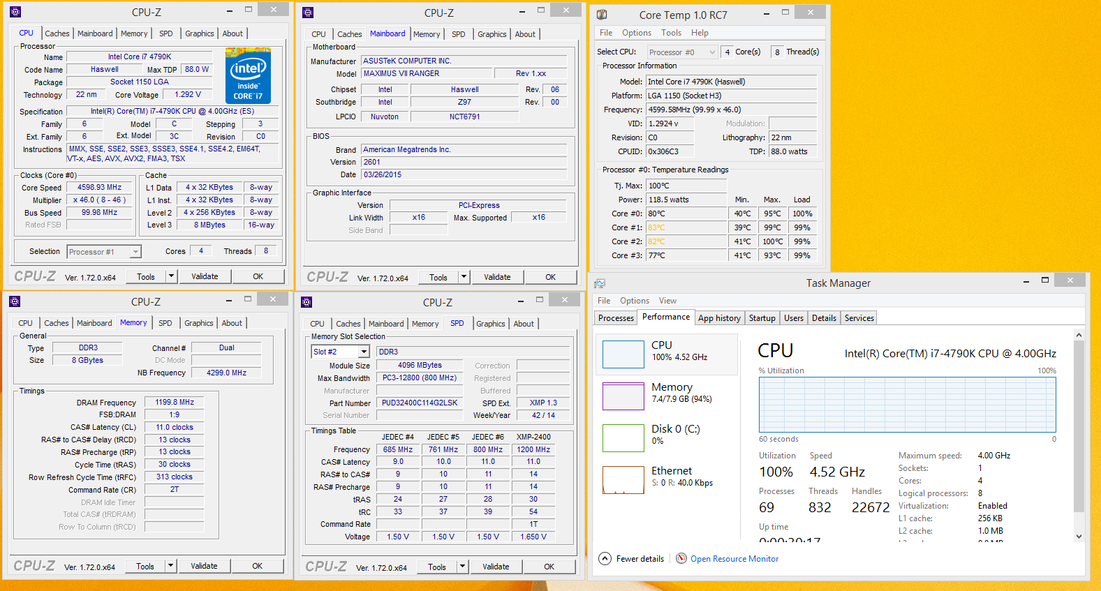Click the CPU-Z app icon in the top-left CPU window title bar

[15, 12]
